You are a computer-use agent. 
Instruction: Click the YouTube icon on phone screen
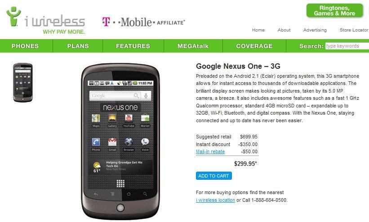129,118
